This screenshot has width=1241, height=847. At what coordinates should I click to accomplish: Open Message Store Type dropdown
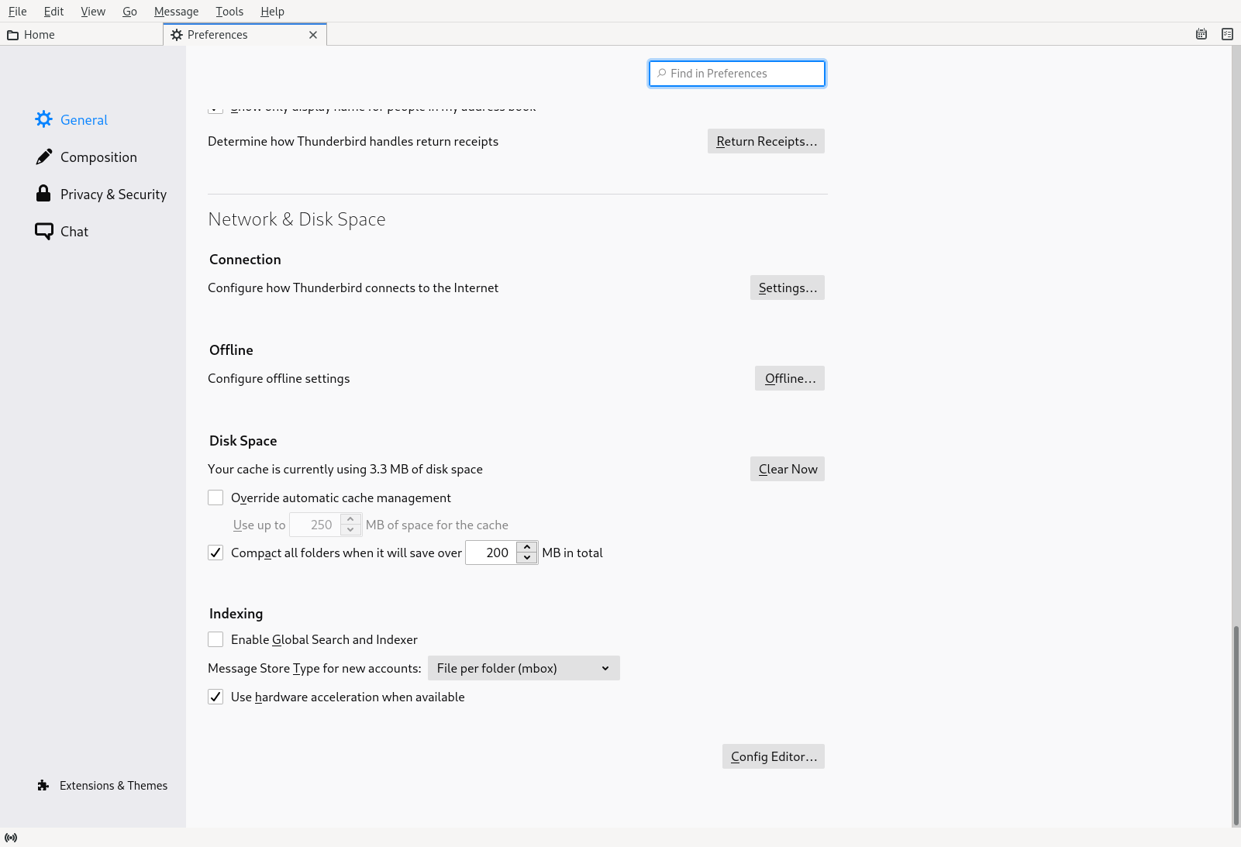pos(523,668)
